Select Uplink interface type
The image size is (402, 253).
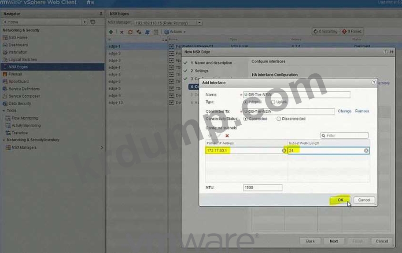point(273,102)
